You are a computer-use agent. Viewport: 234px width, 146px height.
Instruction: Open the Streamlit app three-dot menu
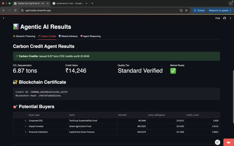tap(230, 18)
